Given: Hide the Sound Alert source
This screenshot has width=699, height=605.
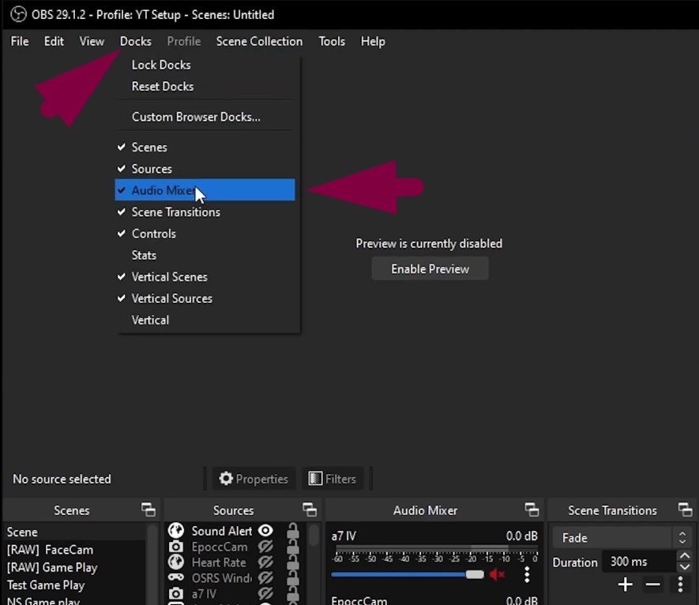Looking at the screenshot, I should [265, 531].
